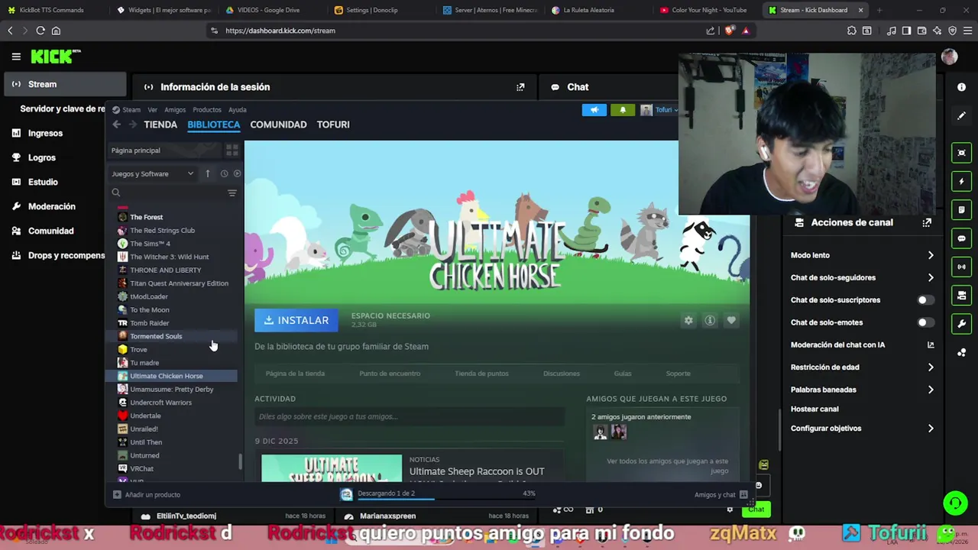
Task: Click the INSTALAR button
Action: (x=296, y=321)
